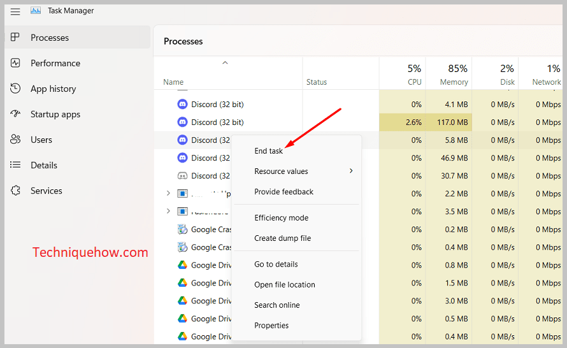Image resolution: width=567 pixels, height=348 pixels.
Task: Click grey Discord icon in 30.7 MB row
Action: [x=182, y=176]
